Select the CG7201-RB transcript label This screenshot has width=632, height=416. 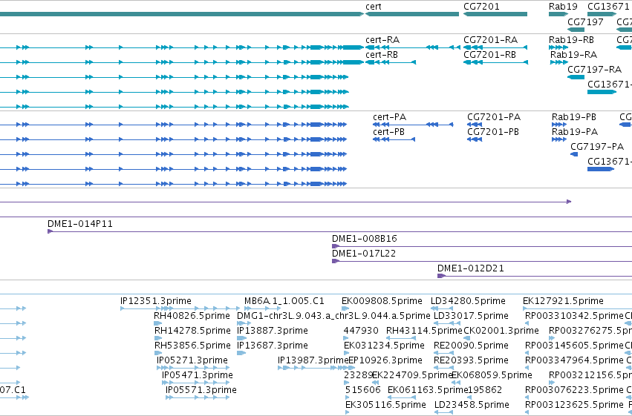point(489,55)
